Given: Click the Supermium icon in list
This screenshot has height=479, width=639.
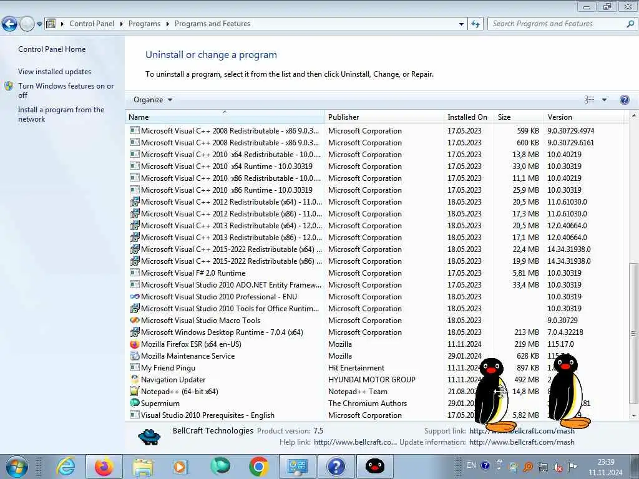Looking at the screenshot, I should pyautogui.click(x=135, y=404).
